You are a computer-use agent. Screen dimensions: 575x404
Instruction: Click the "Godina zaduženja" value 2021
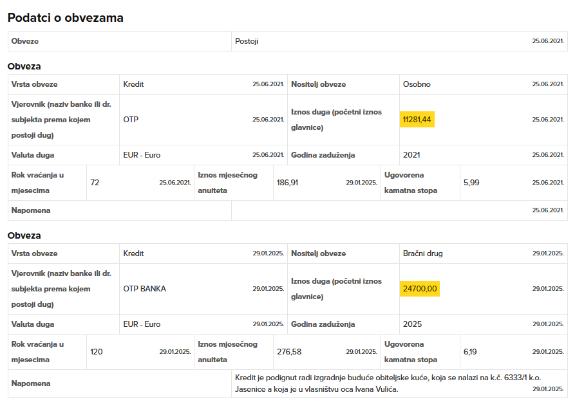(x=411, y=155)
